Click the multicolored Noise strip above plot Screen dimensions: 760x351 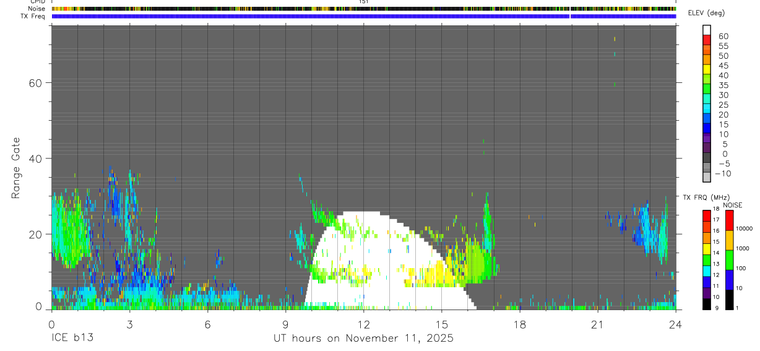coord(364,9)
